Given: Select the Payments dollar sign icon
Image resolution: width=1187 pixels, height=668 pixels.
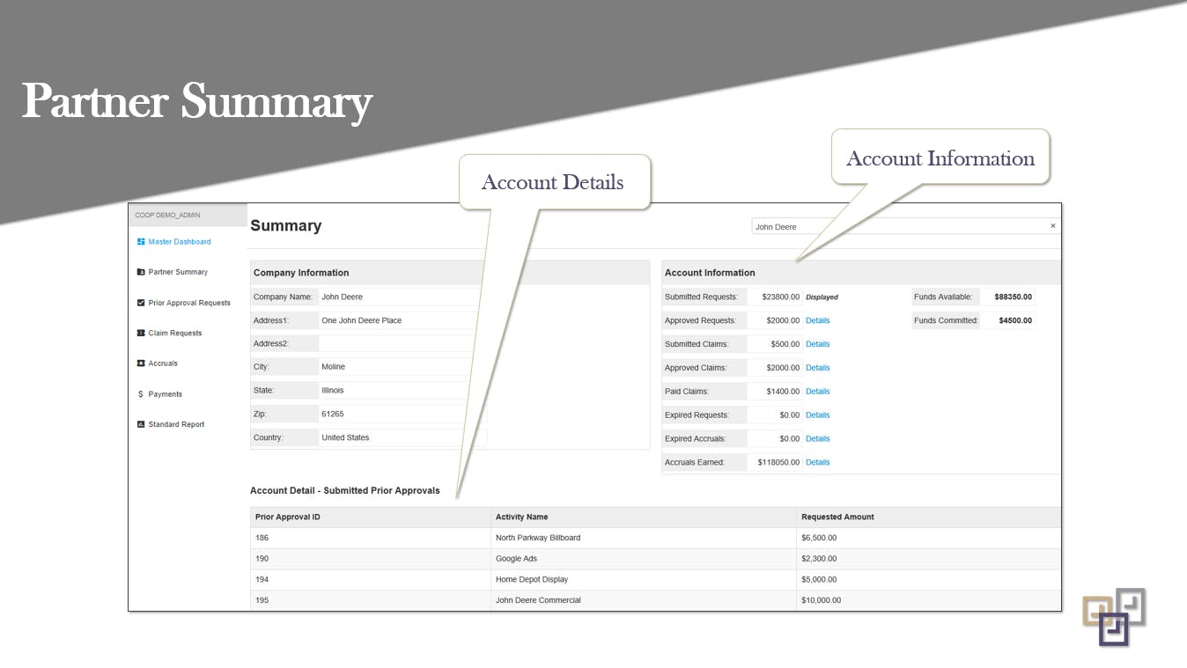Looking at the screenshot, I should point(141,394).
